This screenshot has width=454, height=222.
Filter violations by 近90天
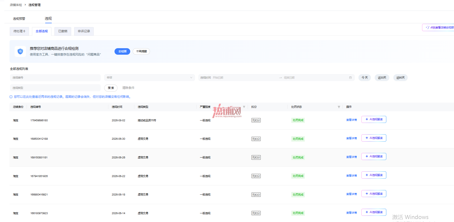pyautogui.click(x=400, y=78)
